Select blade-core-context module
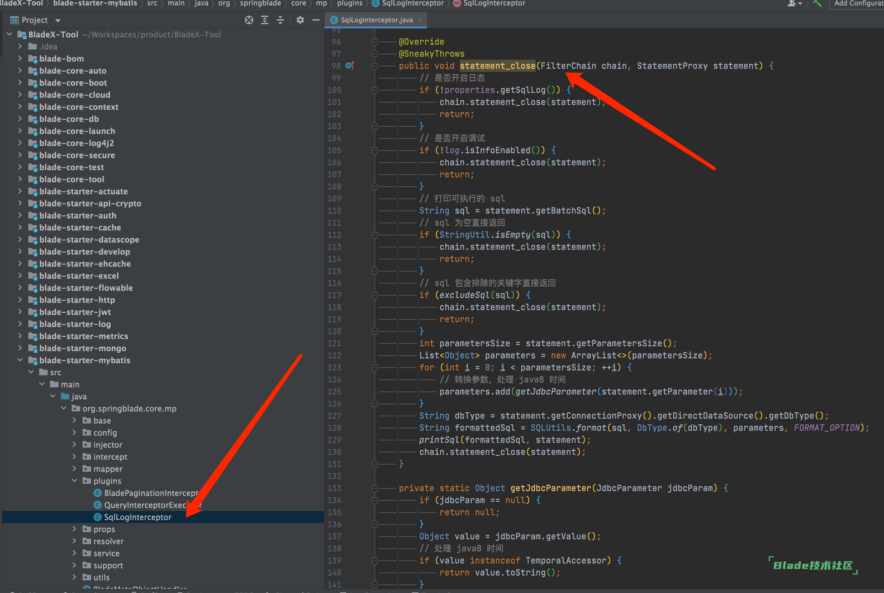Viewport: 884px width, 593px height. 79,107
